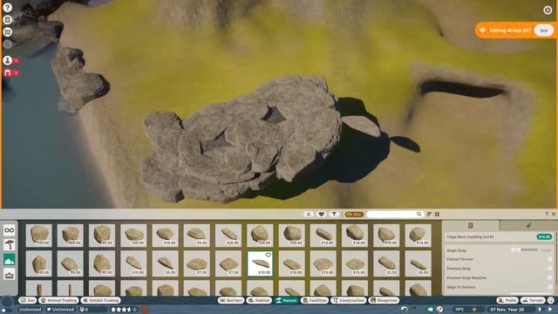Open the Zoo menu tab
Viewport: 558px width, 314px height.
[27, 300]
